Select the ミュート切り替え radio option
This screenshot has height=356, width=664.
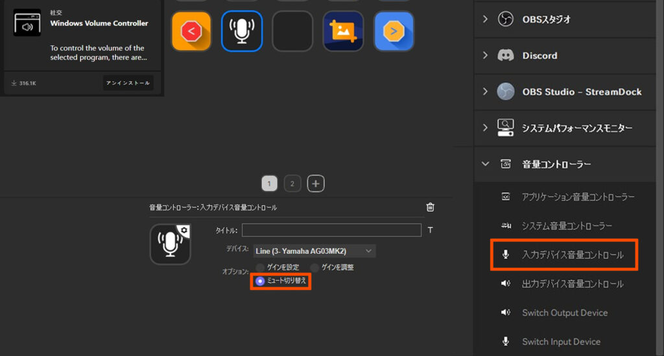pyautogui.click(x=260, y=281)
